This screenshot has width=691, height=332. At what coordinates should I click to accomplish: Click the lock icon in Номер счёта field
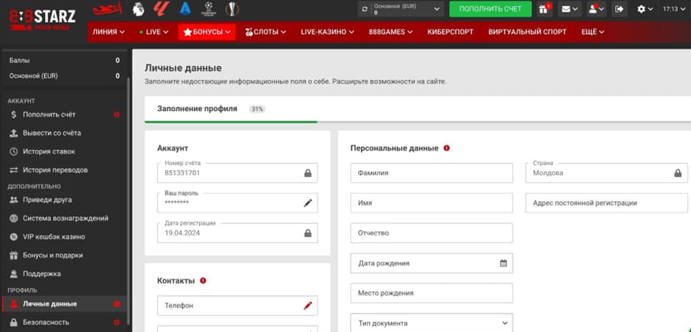pos(307,173)
